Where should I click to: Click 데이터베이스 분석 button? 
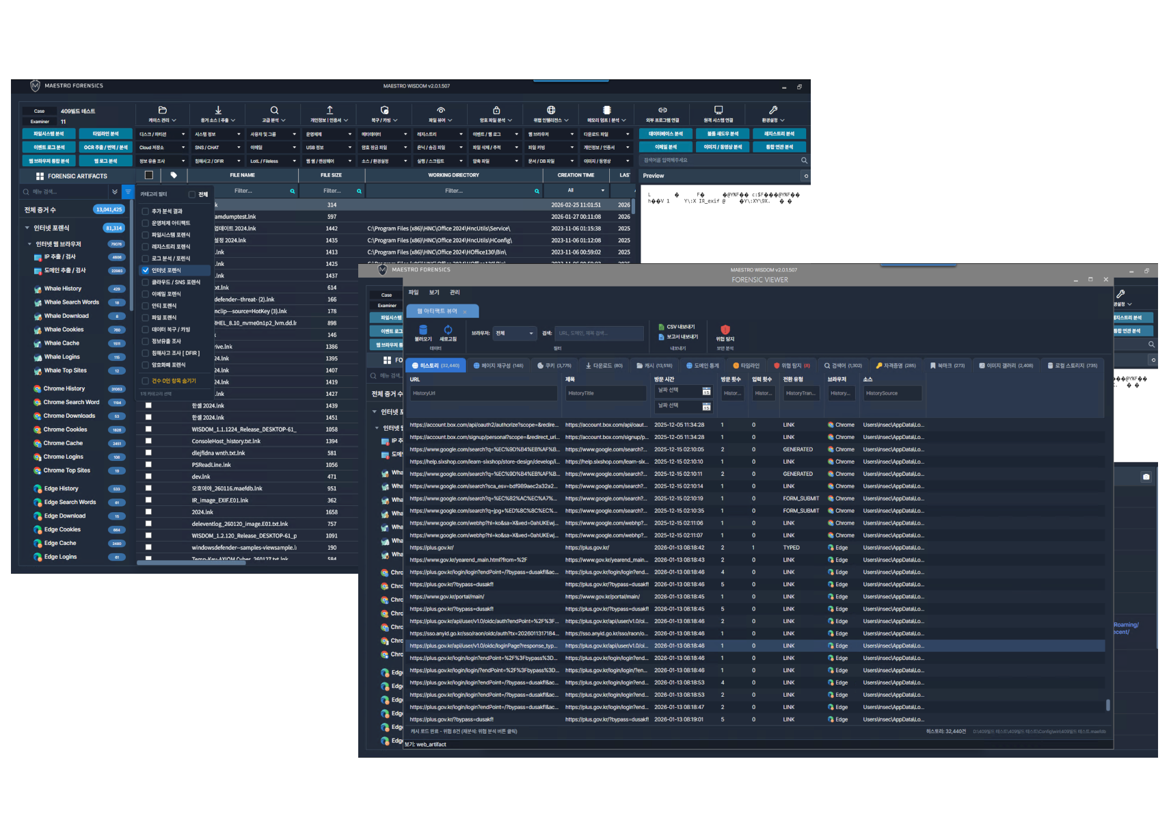tap(666, 134)
